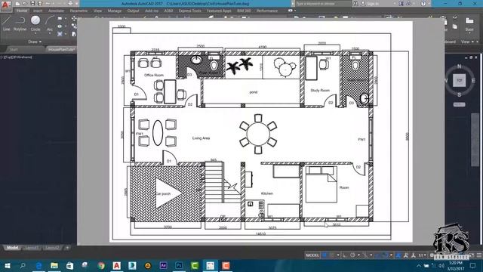Switch to the Start file tab

pos(14,49)
